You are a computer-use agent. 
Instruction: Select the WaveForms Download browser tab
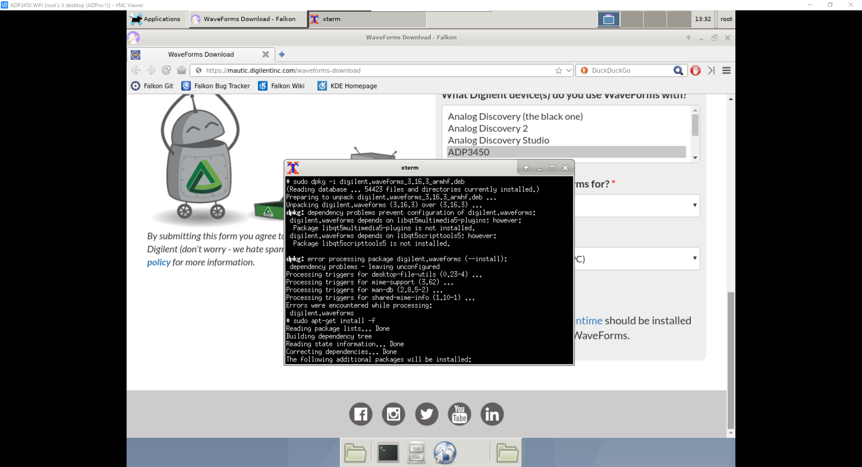[201, 54]
